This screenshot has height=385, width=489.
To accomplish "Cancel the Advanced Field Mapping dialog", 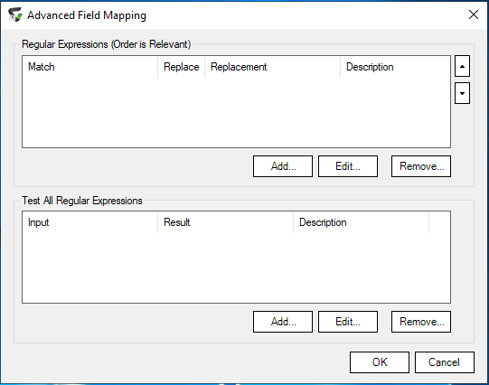I will tap(445, 362).
